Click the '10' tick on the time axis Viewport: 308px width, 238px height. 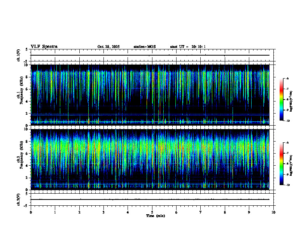pos(273,212)
